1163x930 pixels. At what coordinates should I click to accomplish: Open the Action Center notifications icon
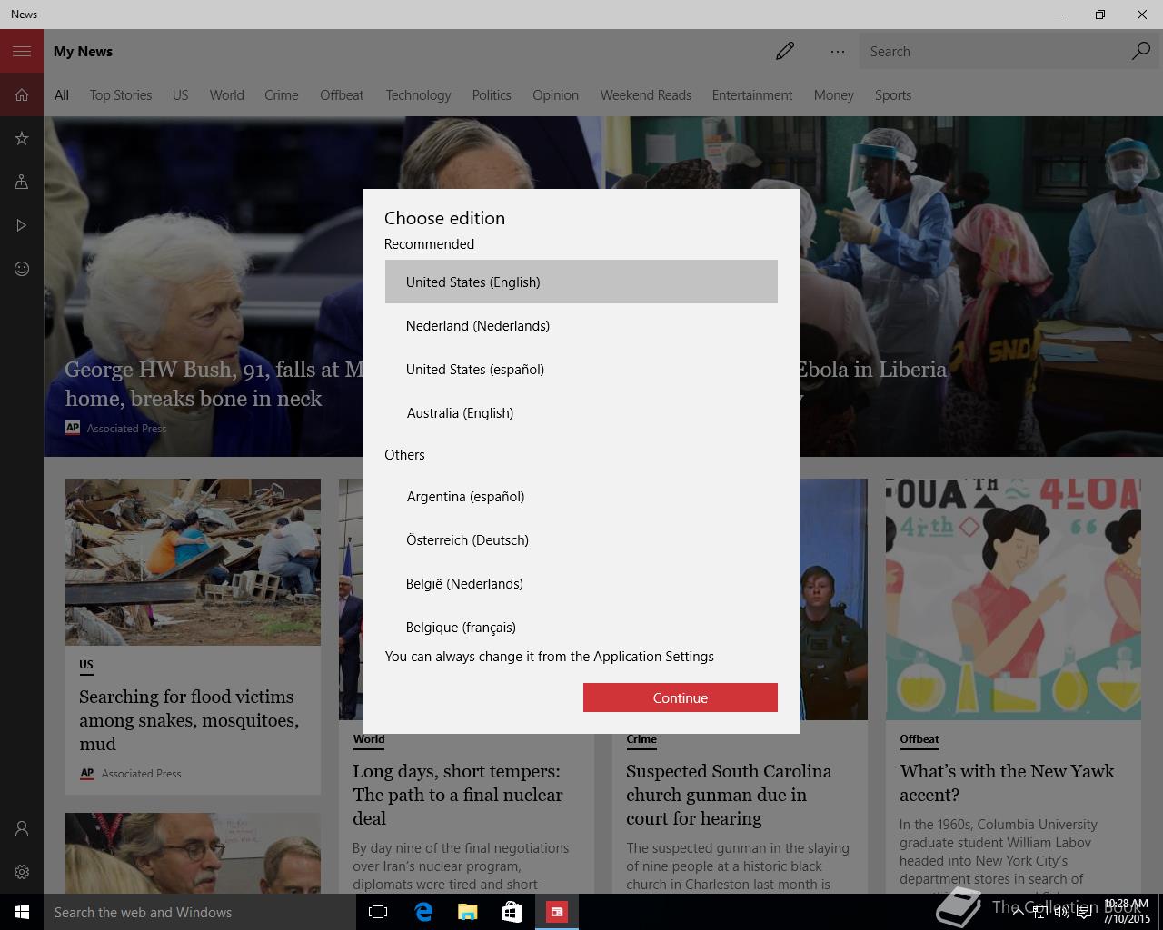click(x=1084, y=912)
